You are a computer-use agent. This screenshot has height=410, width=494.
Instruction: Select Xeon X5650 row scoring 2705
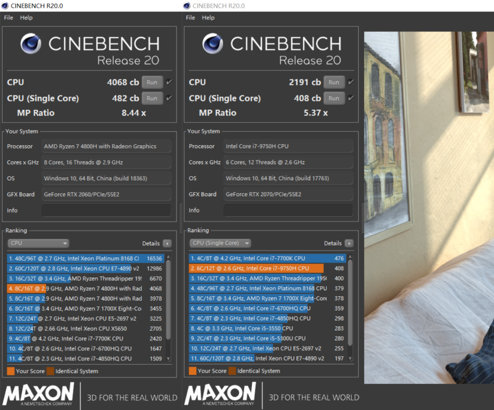click(x=86, y=329)
